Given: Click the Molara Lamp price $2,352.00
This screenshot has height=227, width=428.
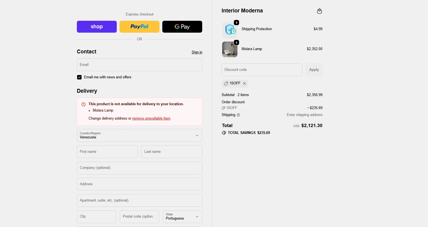Looking at the screenshot, I should (x=314, y=49).
